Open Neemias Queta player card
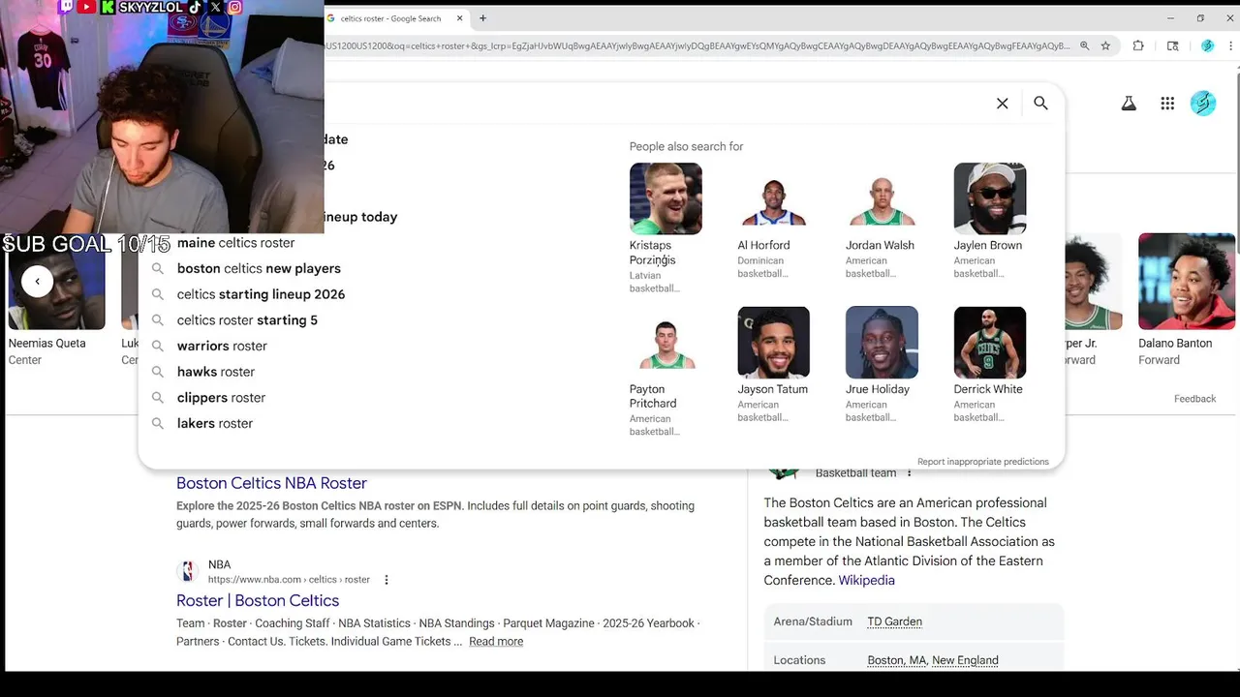Screen dimensions: 1240x697 coord(56,302)
